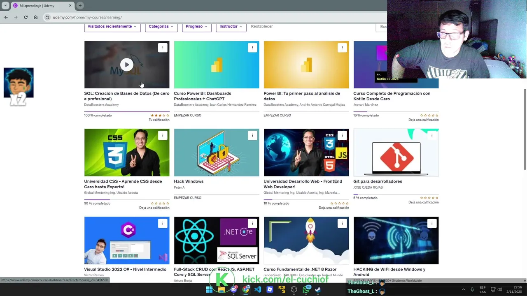The image size is (527, 296).
Task: Open Hack Windows course title
Action: pos(189,181)
